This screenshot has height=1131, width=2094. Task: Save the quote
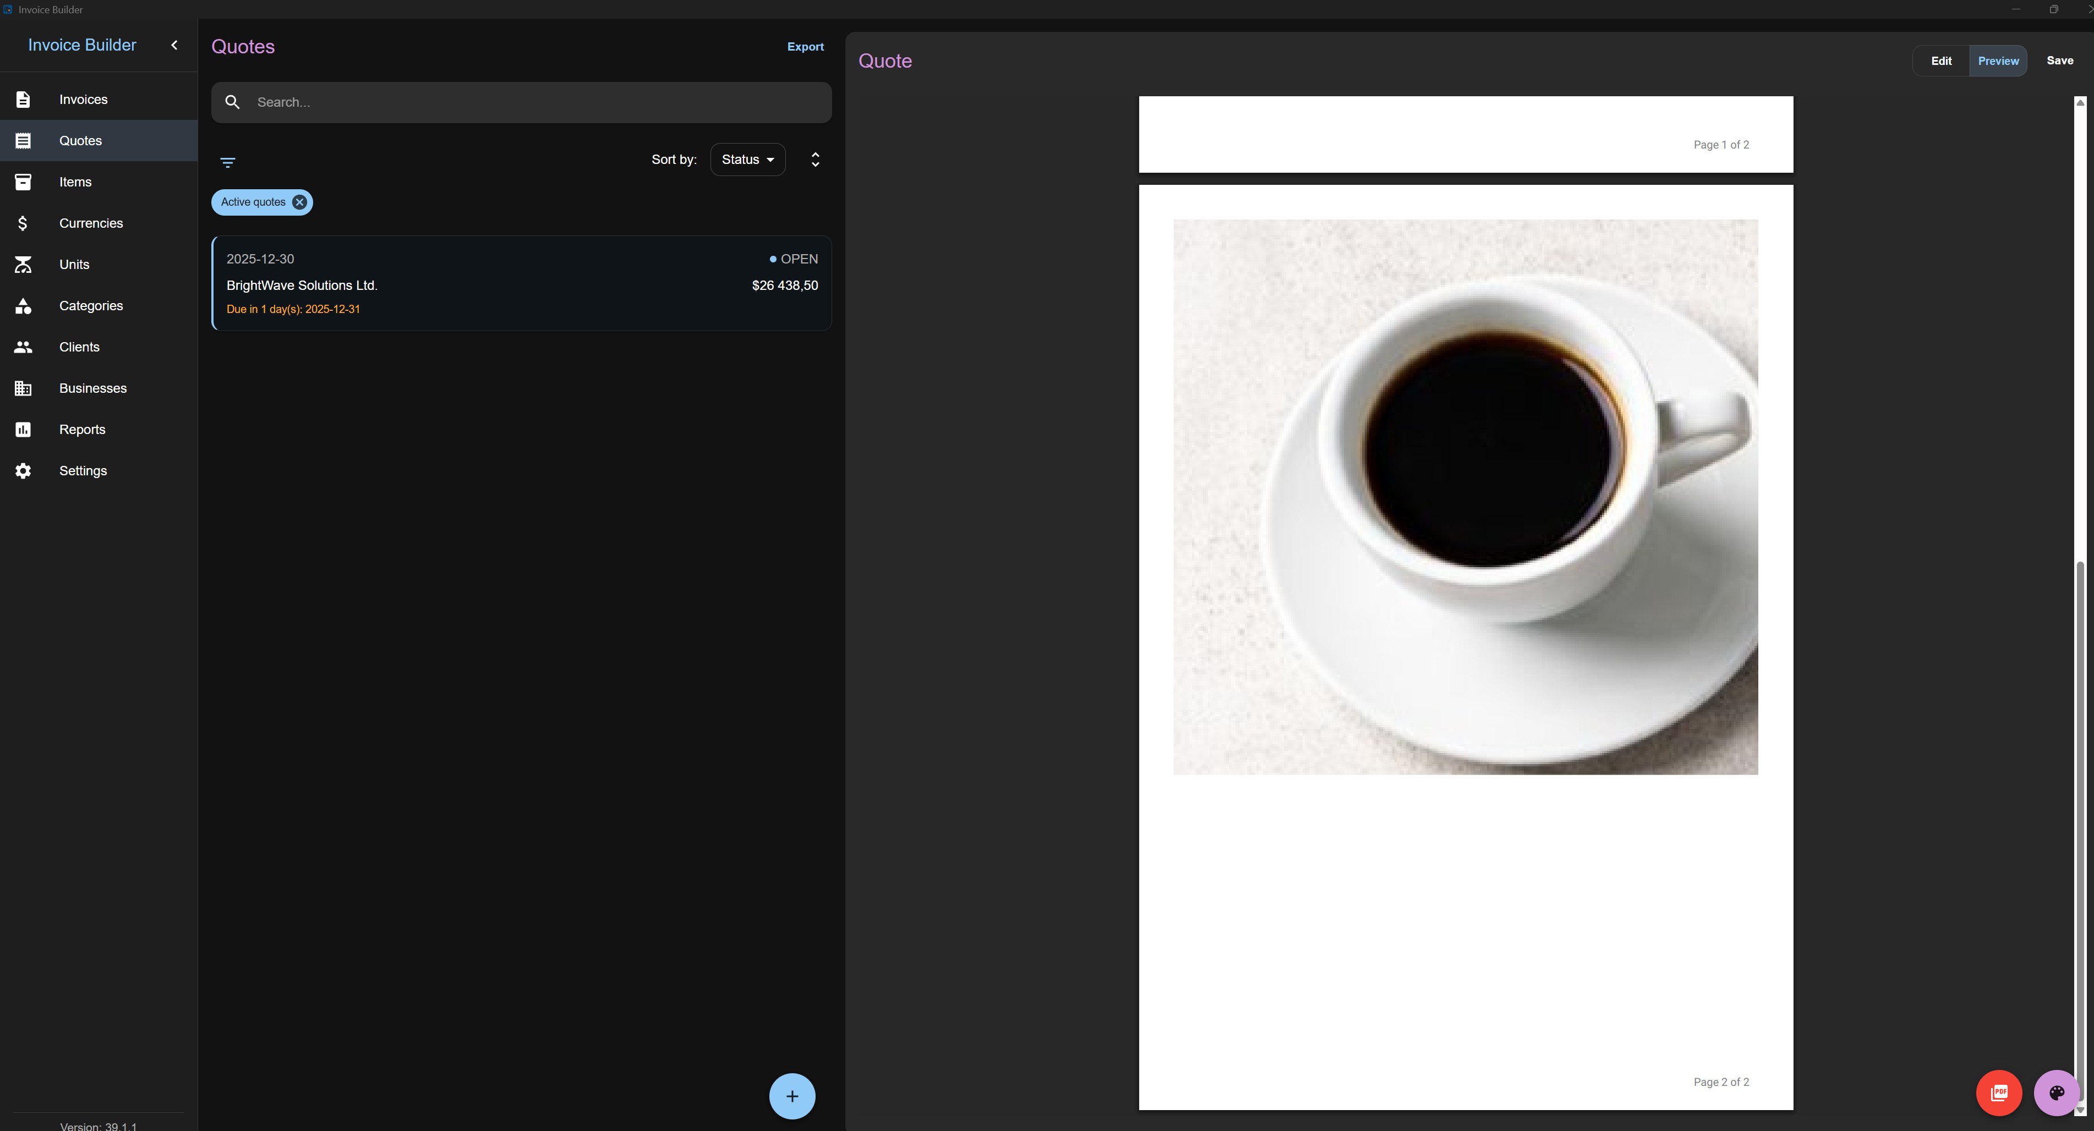(x=2060, y=61)
